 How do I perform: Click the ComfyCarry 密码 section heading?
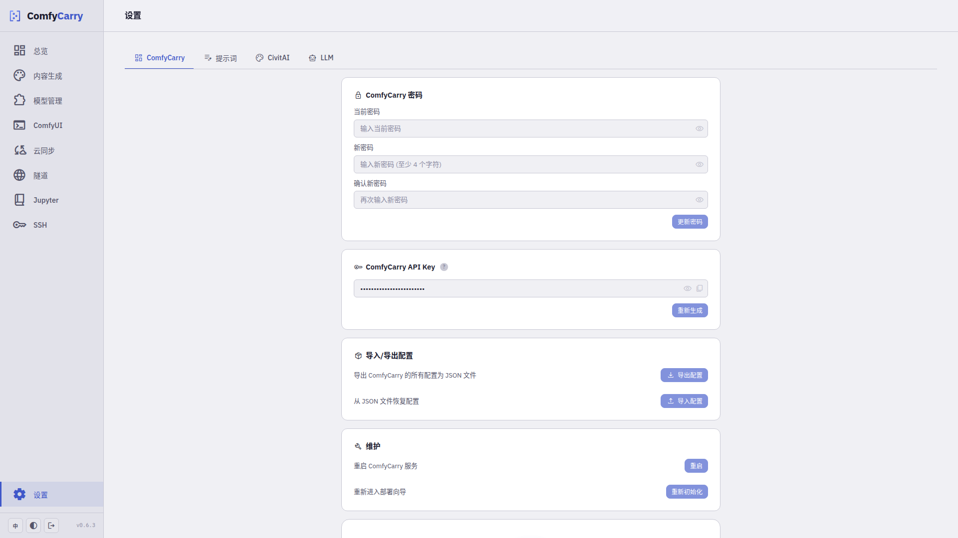394,95
